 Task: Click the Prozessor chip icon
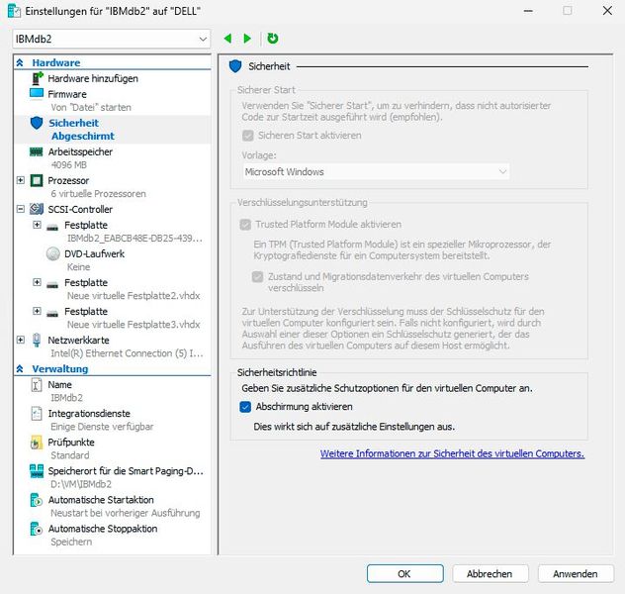37,180
